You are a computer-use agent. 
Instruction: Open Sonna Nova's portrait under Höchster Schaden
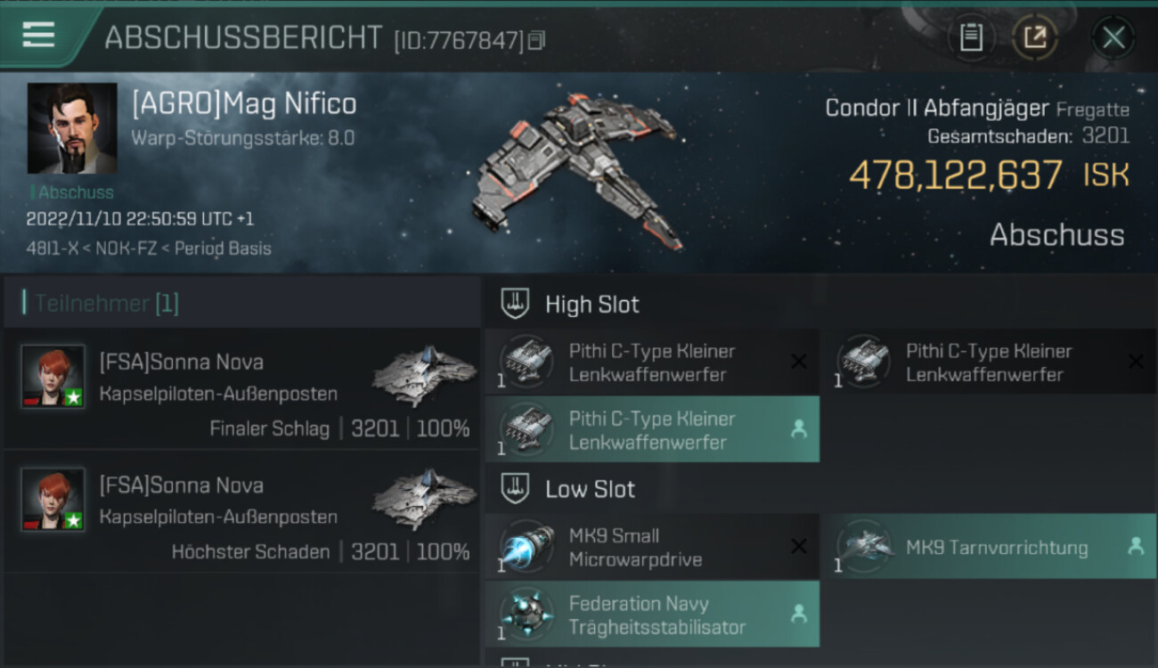53,500
